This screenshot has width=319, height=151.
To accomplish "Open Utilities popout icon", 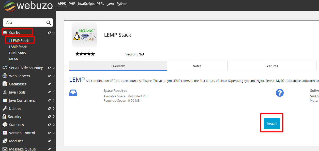I will coord(50,109).
